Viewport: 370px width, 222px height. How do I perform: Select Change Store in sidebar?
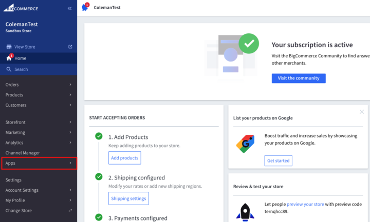(39, 211)
